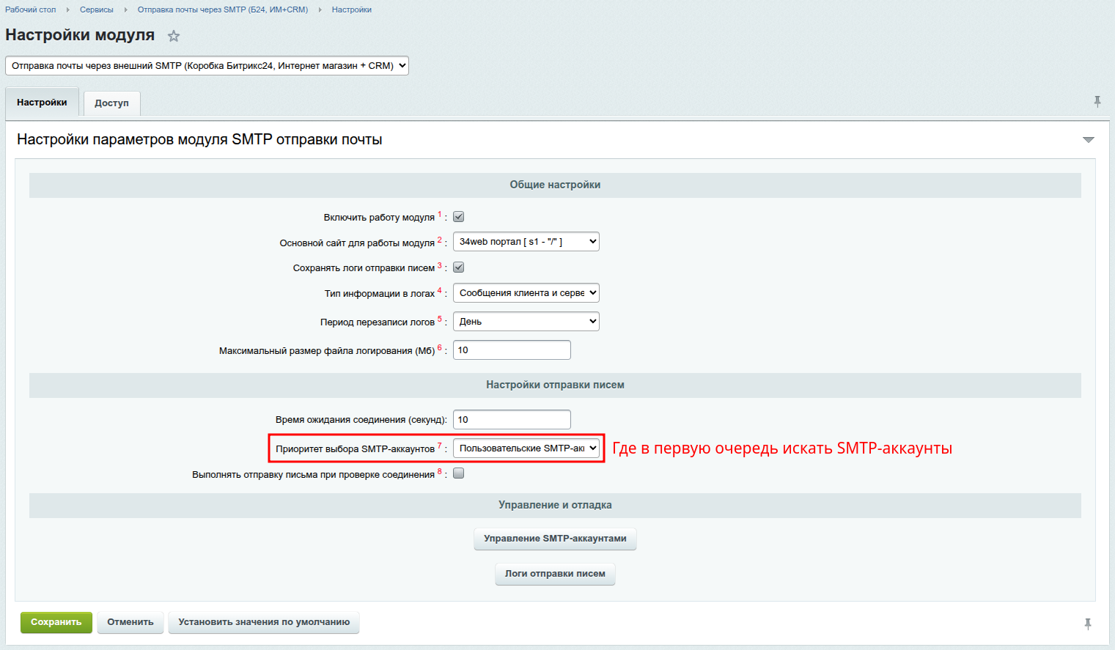The height and width of the screenshot is (650, 1115).
Task: Open 'Период перезаписи логов' dropdown
Action: click(x=526, y=322)
